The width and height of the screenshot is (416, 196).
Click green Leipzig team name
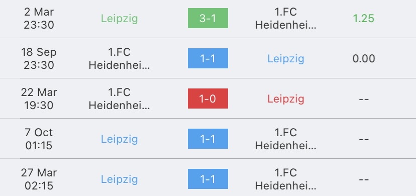tap(120, 19)
